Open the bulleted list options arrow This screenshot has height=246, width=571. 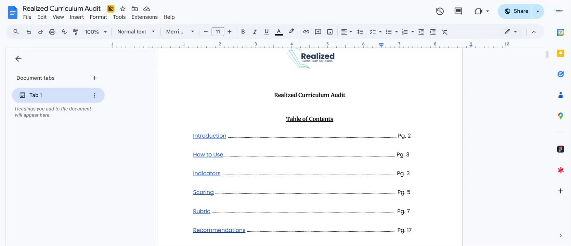(x=397, y=32)
